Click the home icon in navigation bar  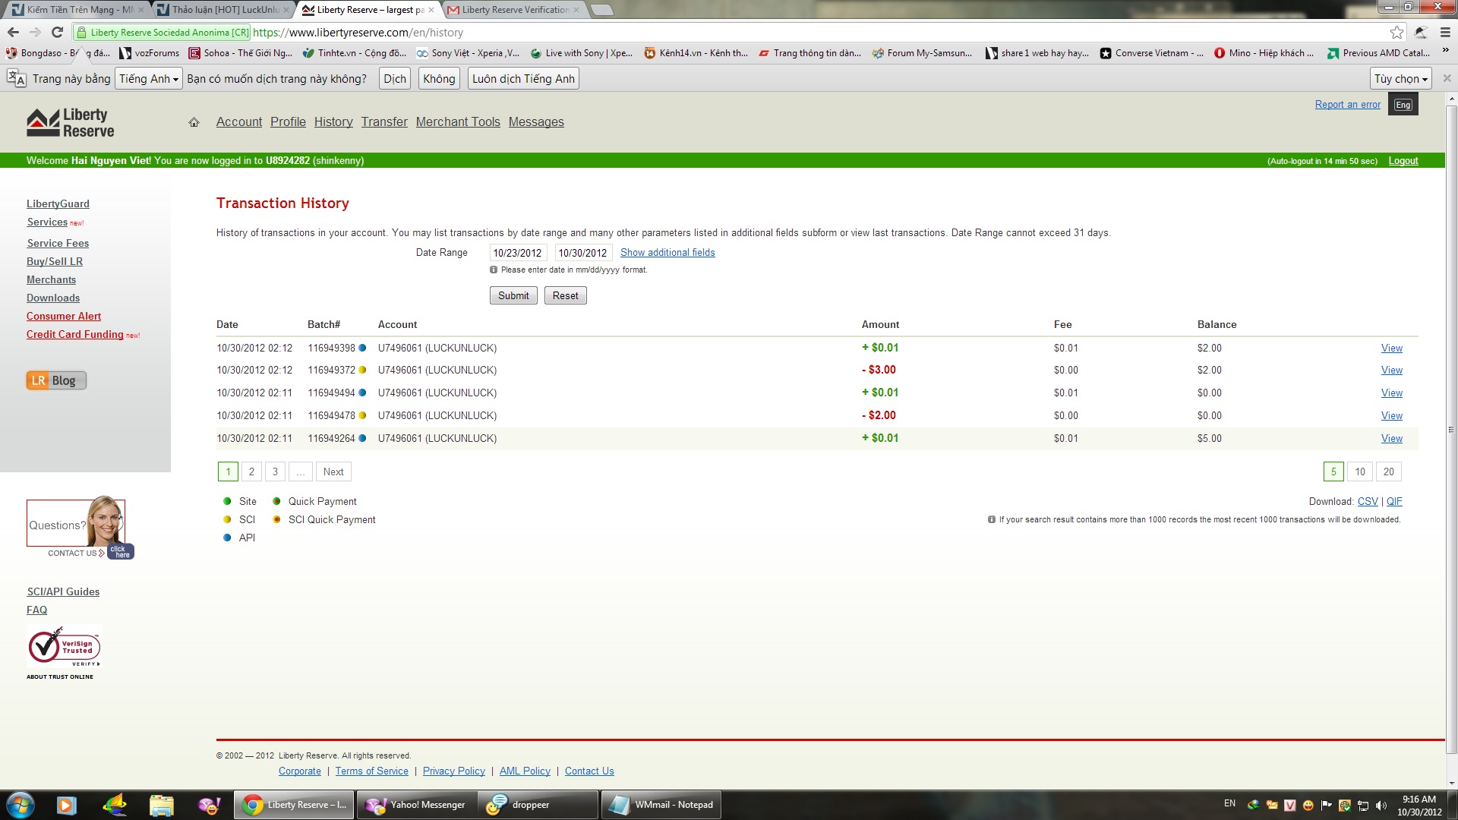click(194, 122)
